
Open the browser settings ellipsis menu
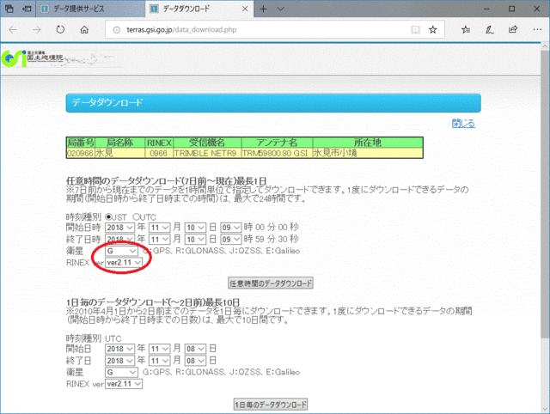pos(537,30)
